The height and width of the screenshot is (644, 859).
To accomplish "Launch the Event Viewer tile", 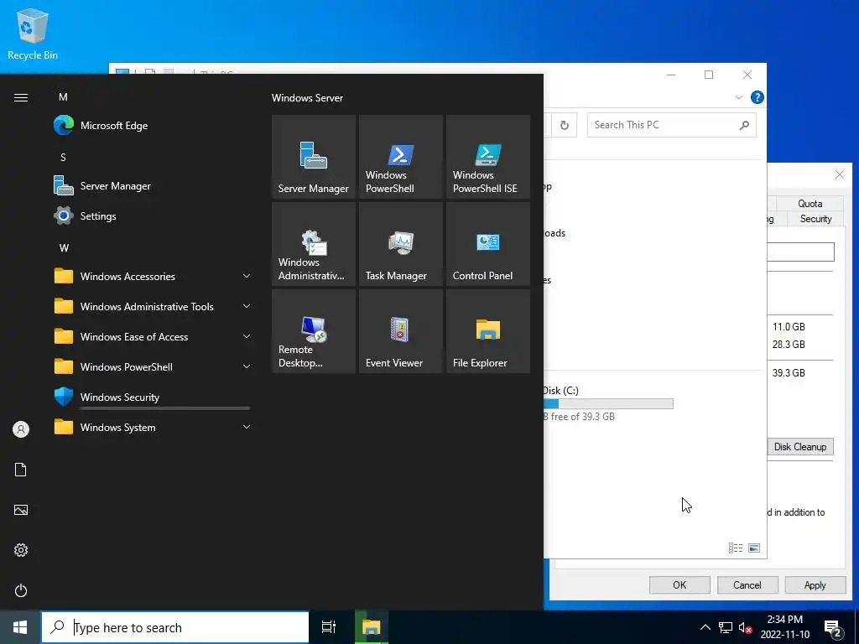I will pyautogui.click(x=400, y=331).
